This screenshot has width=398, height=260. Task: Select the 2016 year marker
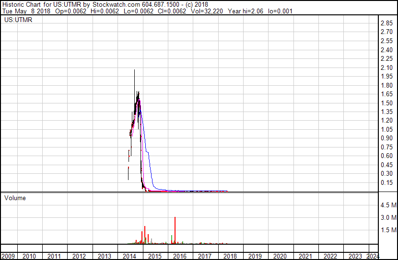coord(180,256)
